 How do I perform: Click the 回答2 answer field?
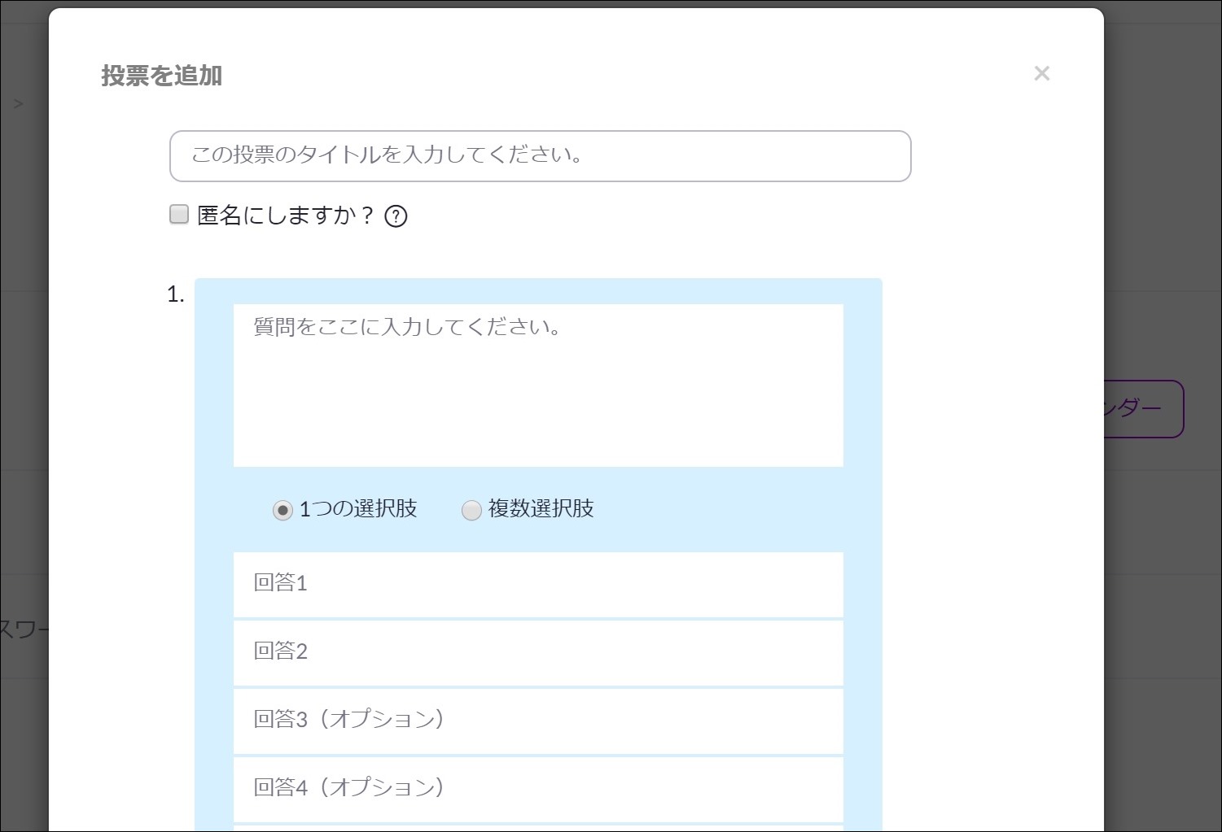pos(538,653)
